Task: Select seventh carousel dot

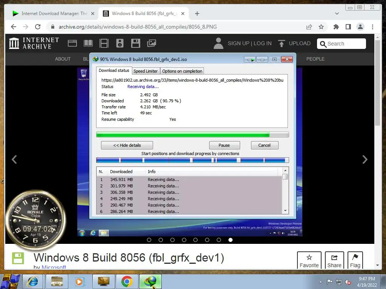Action: coord(219,240)
